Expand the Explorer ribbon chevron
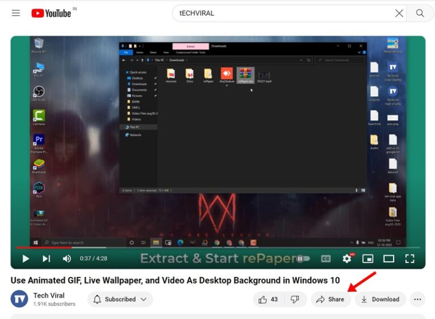The width and height of the screenshot is (435, 319). (359, 53)
